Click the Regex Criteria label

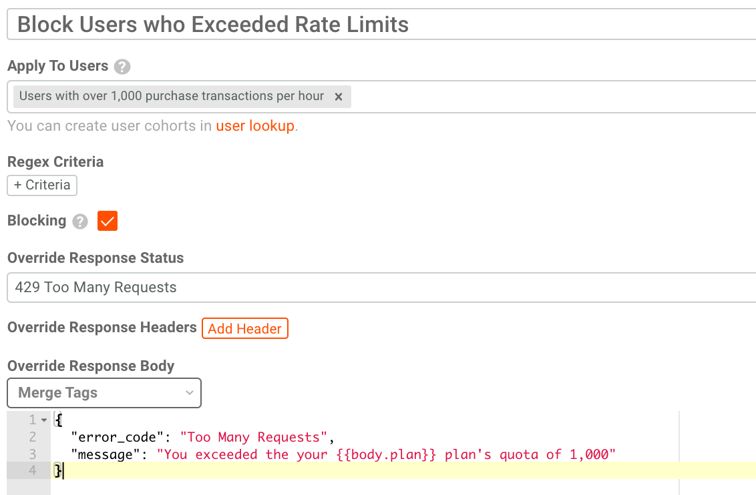click(x=55, y=162)
